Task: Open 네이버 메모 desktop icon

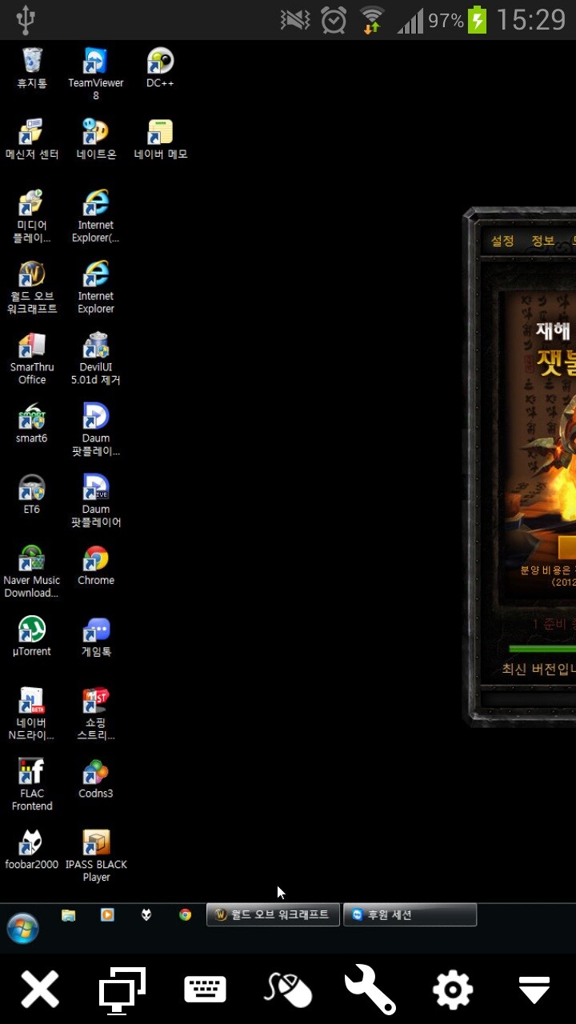Action: click(x=160, y=139)
